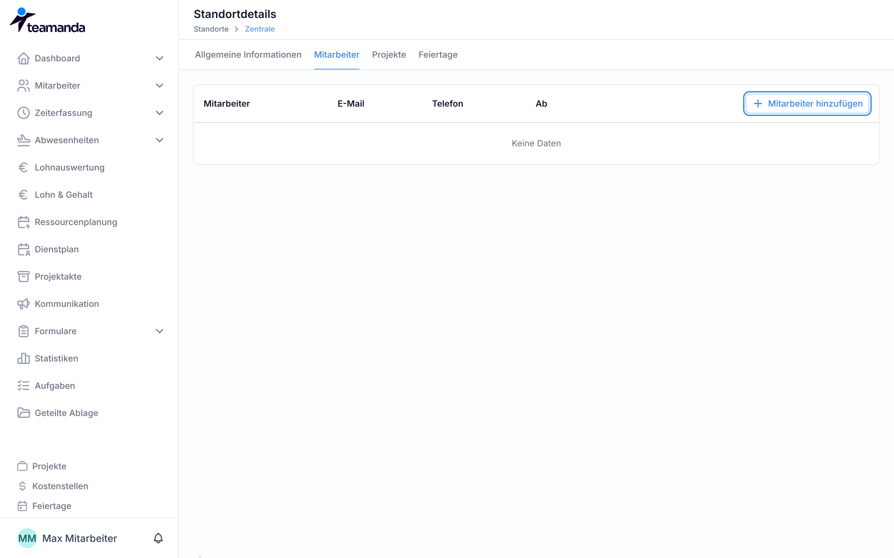Click the Kommunikation megaphone icon
The image size is (894, 558).
[x=23, y=304]
